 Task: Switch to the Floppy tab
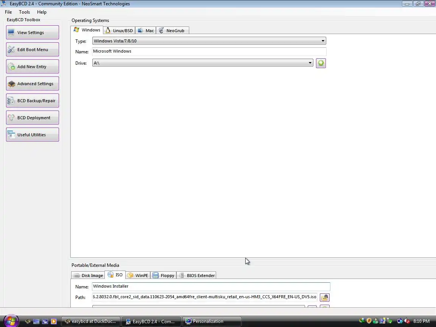pos(163,275)
